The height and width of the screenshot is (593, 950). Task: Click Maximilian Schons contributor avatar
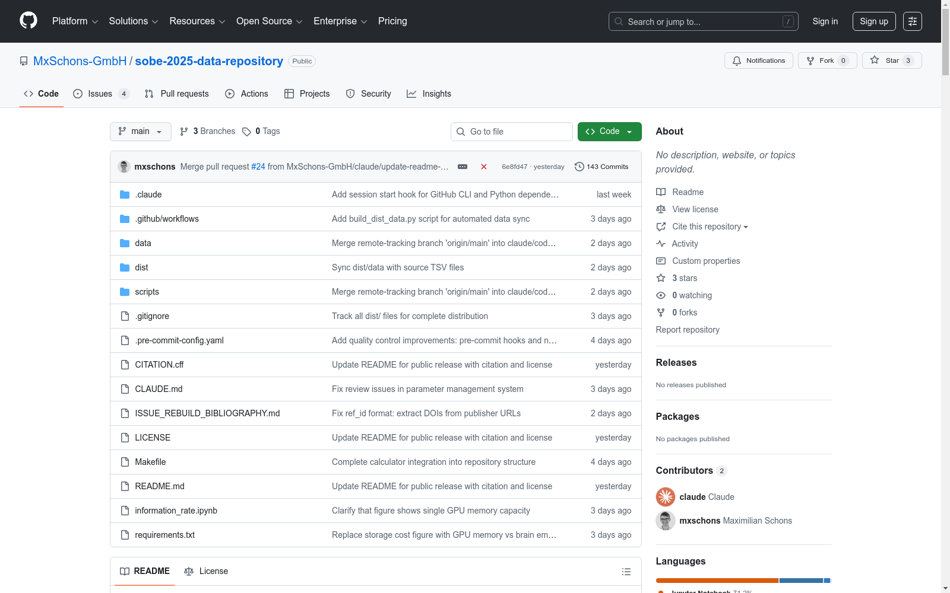tap(666, 521)
